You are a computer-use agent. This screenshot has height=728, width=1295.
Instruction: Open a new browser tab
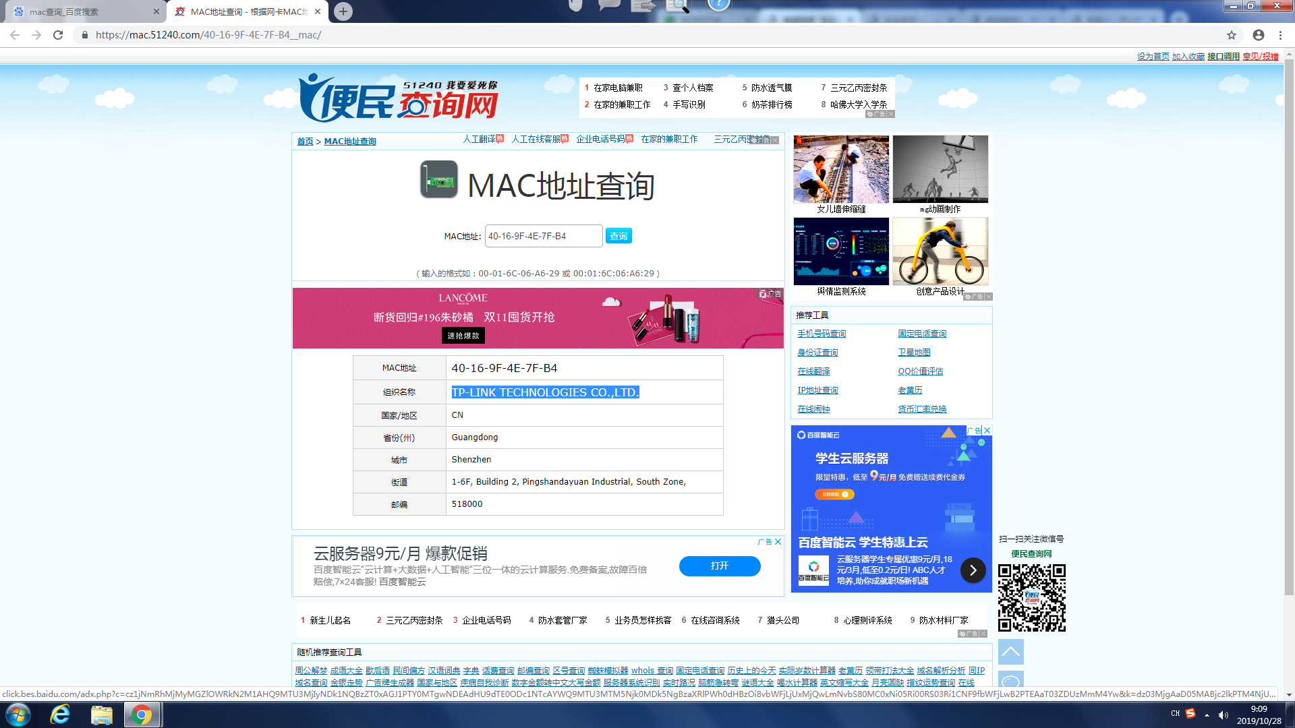coord(343,11)
